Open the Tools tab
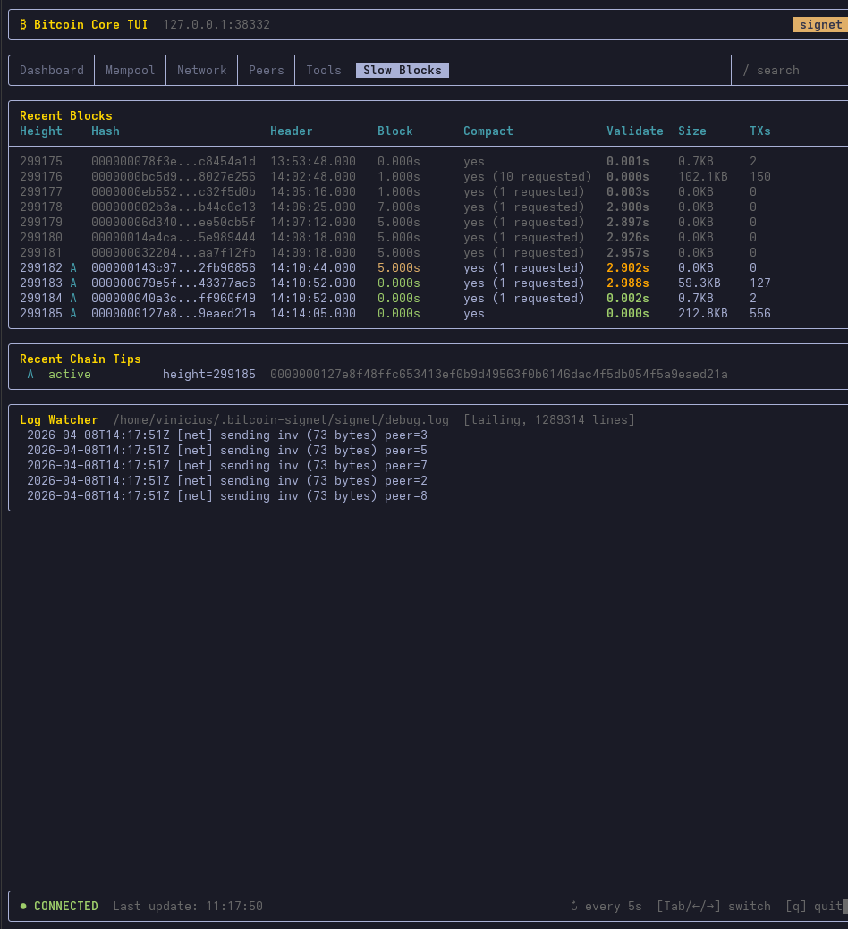The width and height of the screenshot is (848, 929). tap(323, 71)
